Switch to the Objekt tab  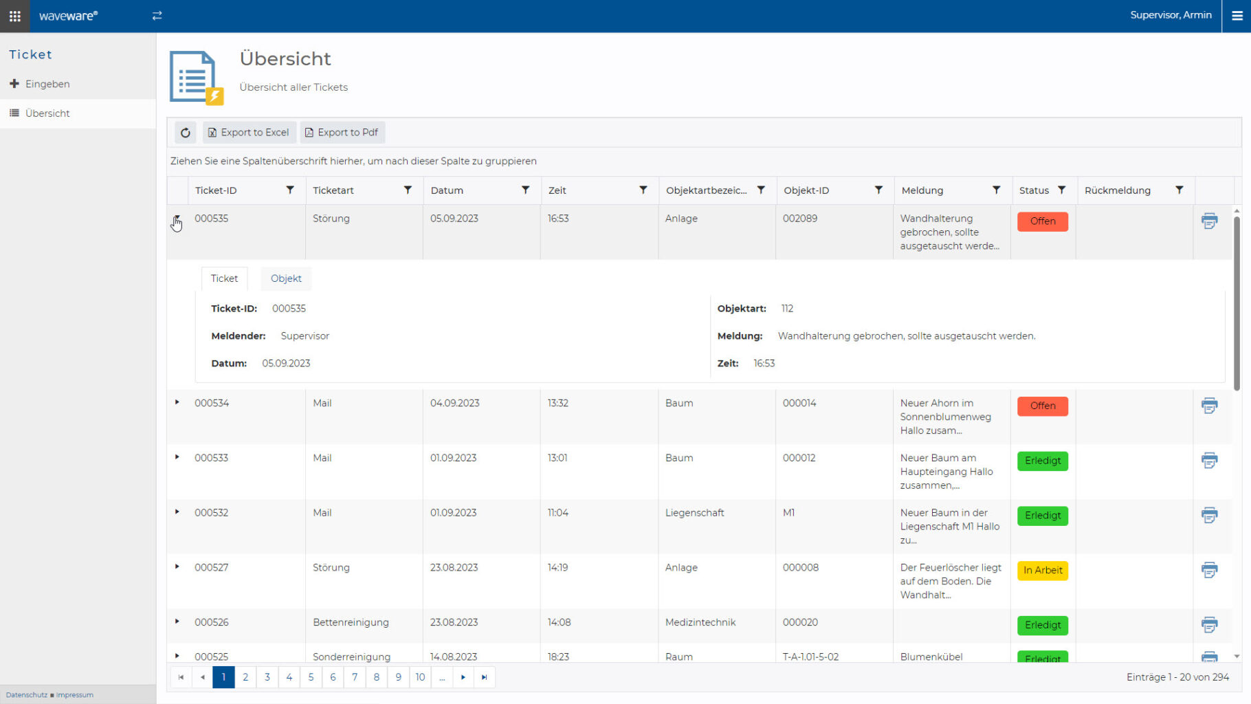tap(286, 278)
